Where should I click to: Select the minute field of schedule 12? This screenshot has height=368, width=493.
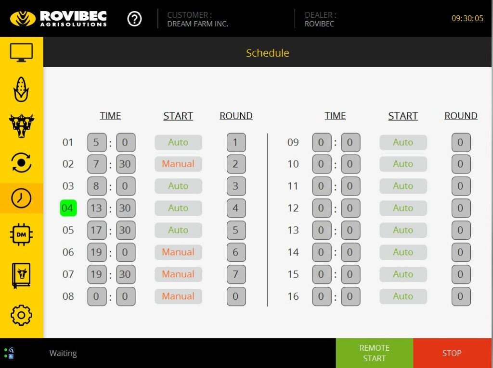[x=350, y=208]
